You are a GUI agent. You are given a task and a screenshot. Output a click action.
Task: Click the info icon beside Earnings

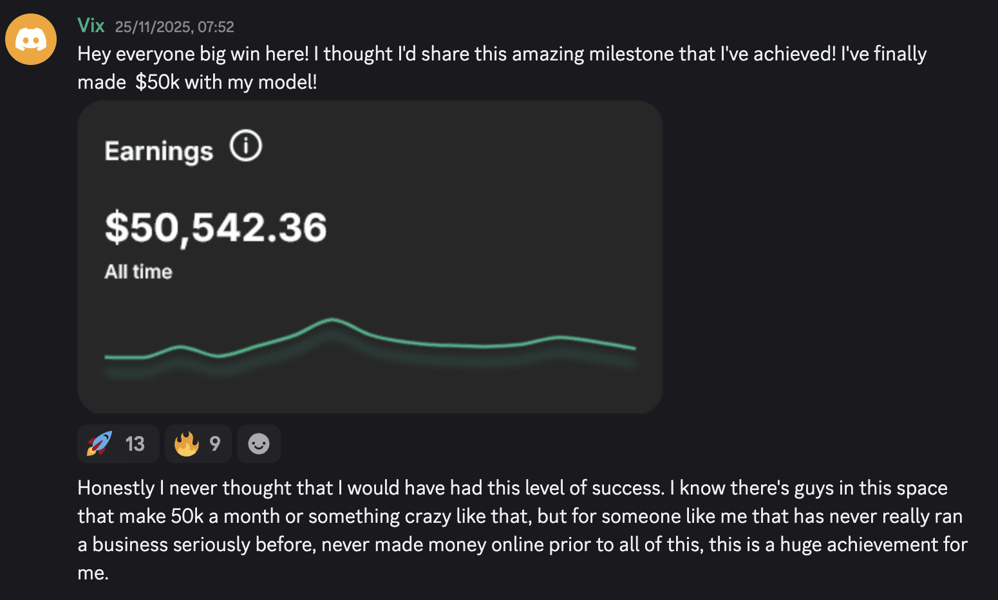click(246, 145)
